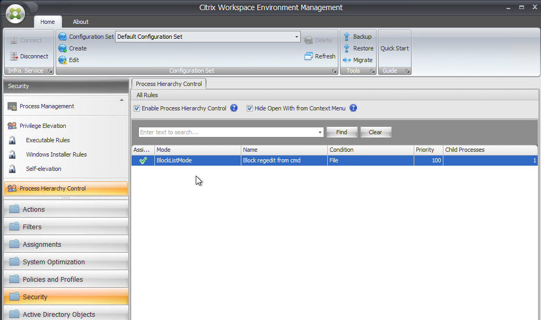Click the Clear search button

[376, 132]
